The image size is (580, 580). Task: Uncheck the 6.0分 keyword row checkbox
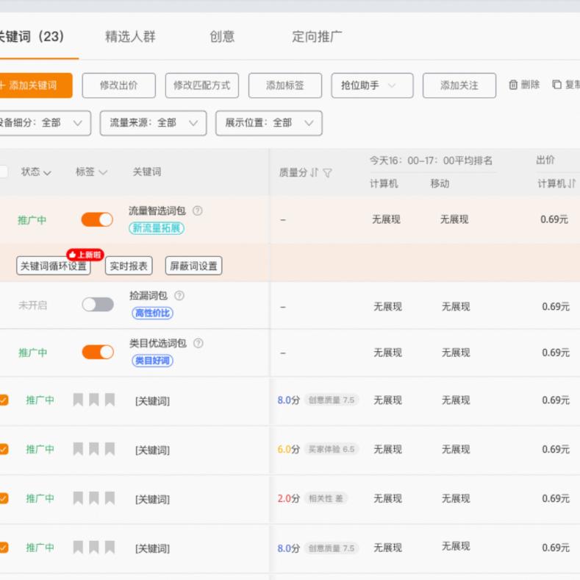[4, 449]
